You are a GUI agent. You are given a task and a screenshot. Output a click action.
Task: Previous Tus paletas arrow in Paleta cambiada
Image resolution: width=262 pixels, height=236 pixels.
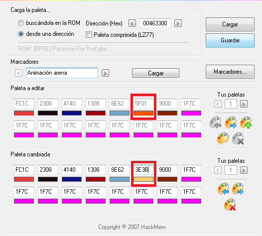pyautogui.click(x=218, y=170)
